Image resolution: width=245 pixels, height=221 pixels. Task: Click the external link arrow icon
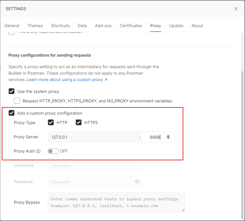tap(106, 80)
